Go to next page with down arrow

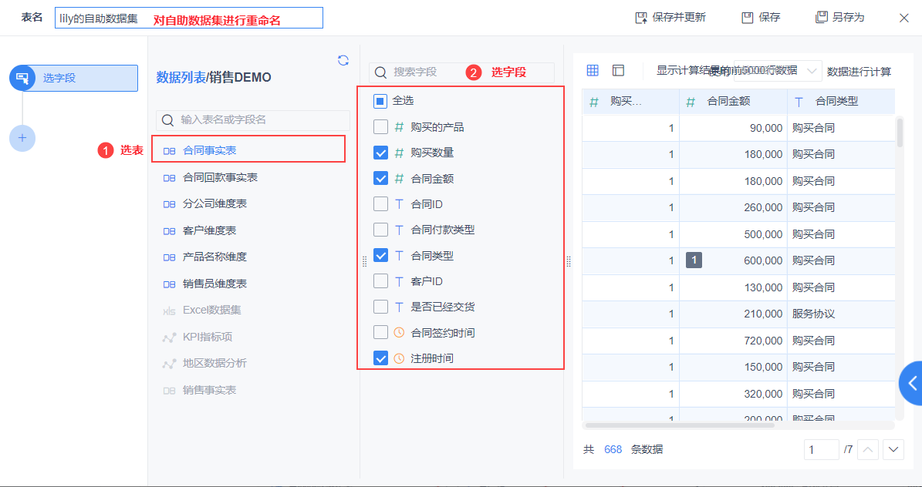(893, 449)
